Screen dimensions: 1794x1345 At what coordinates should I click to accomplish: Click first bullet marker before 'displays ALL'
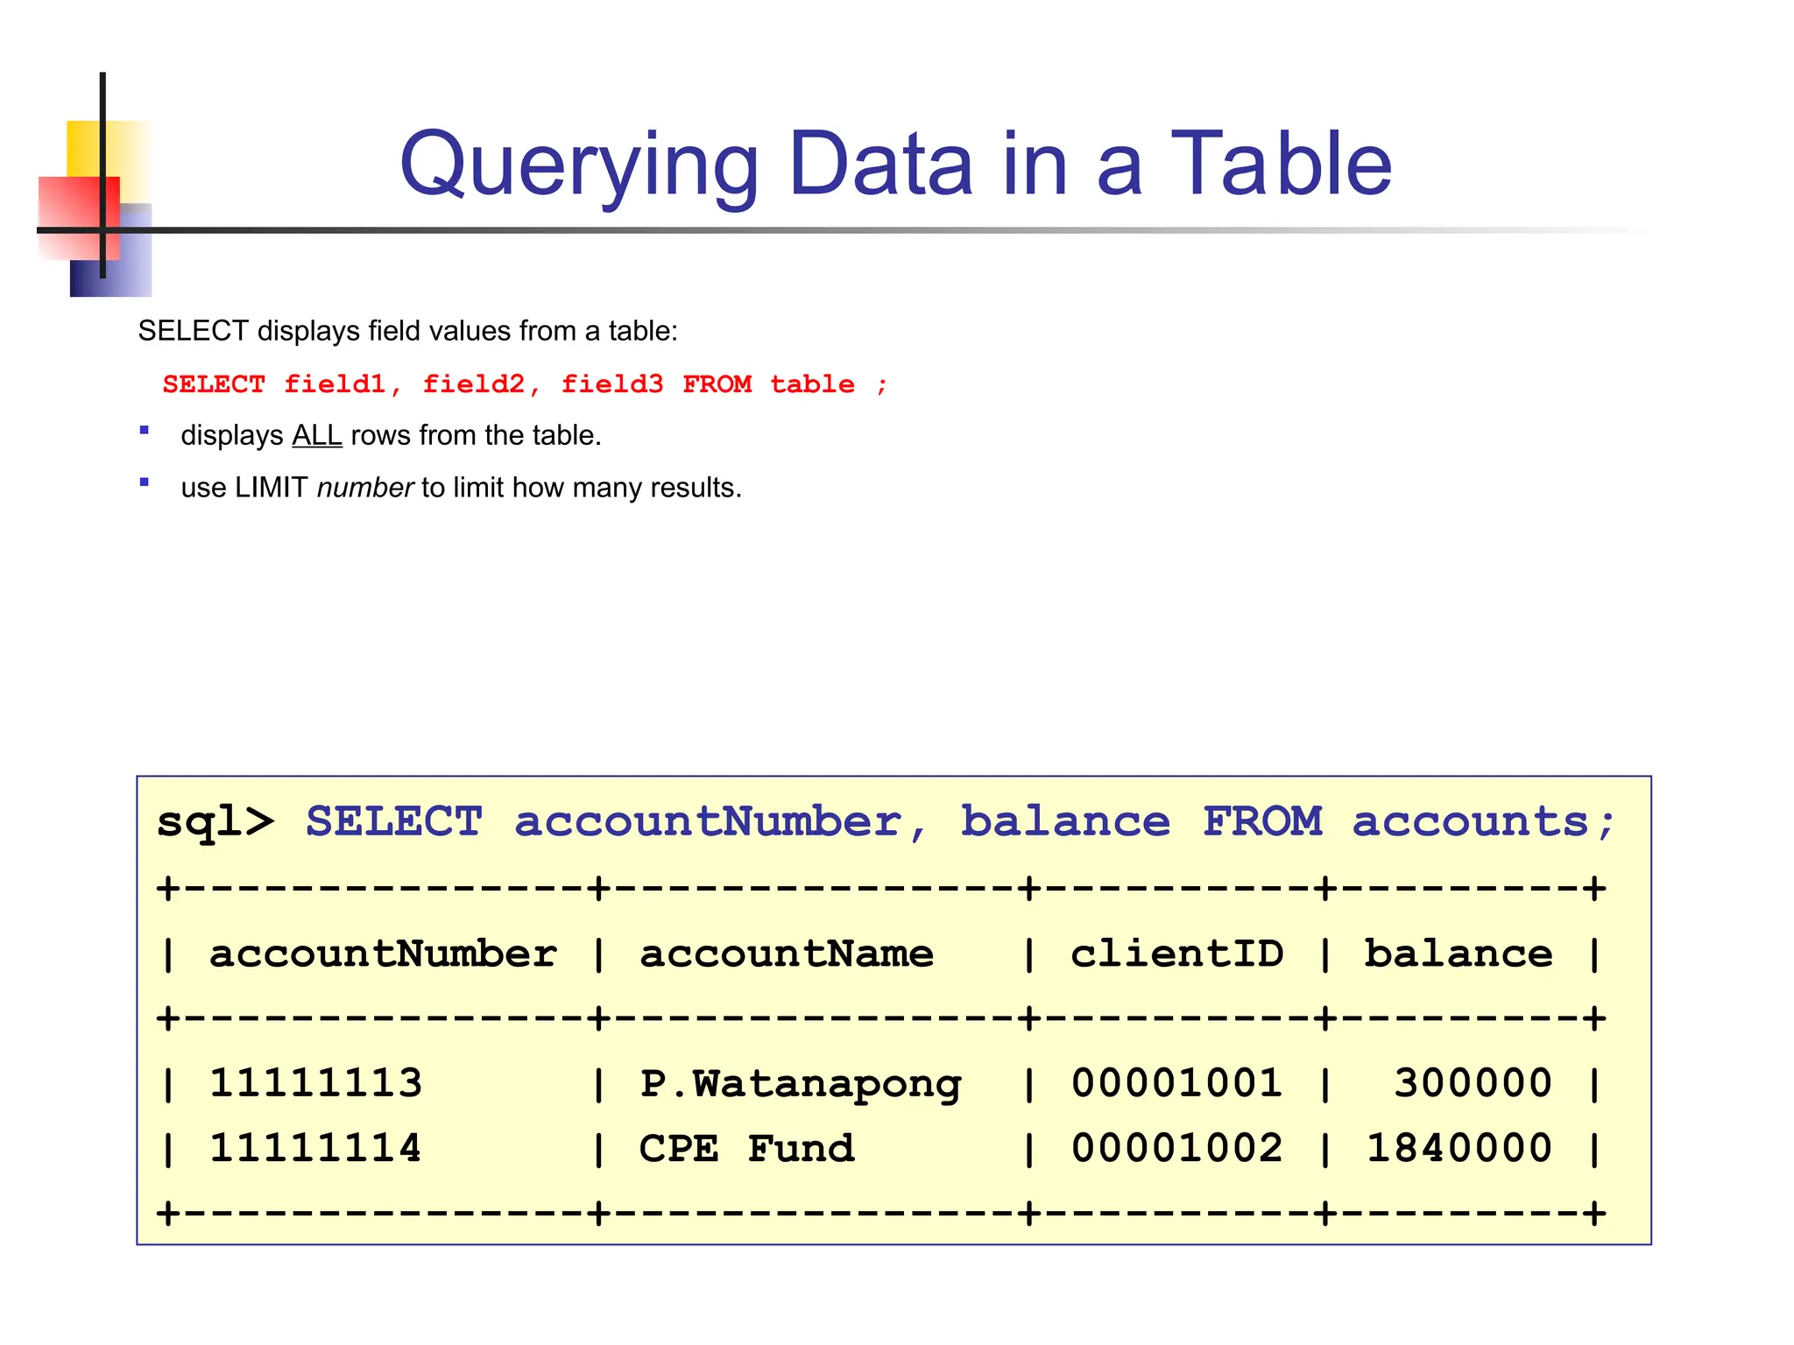pyautogui.click(x=145, y=430)
